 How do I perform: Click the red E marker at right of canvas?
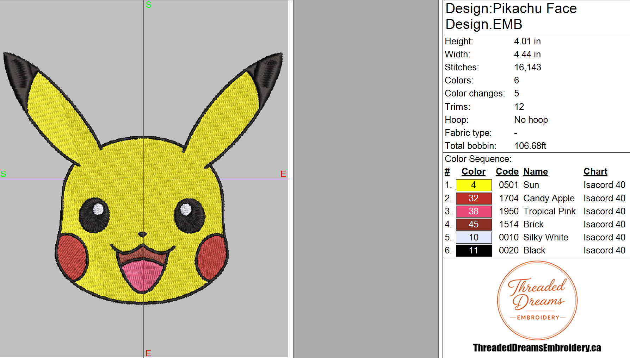(283, 174)
